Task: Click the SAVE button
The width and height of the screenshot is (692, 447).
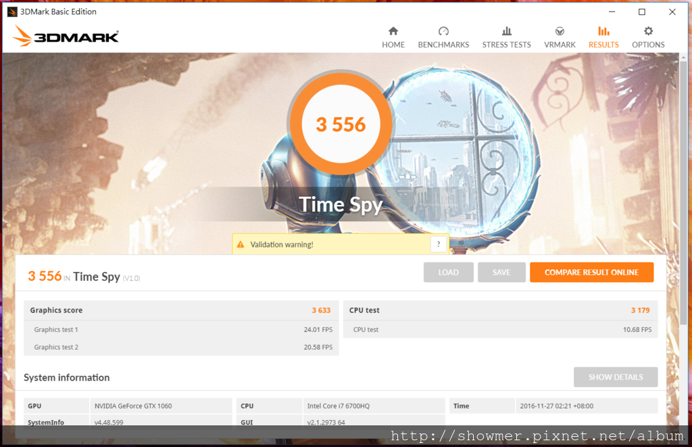Action: (x=501, y=273)
